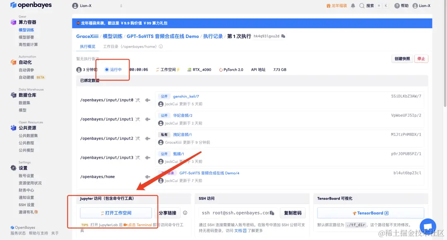The height and width of the screenshot is (240, 447).
Task: Open 公共教程 in sidebar
Action: (x=26, y=143)
